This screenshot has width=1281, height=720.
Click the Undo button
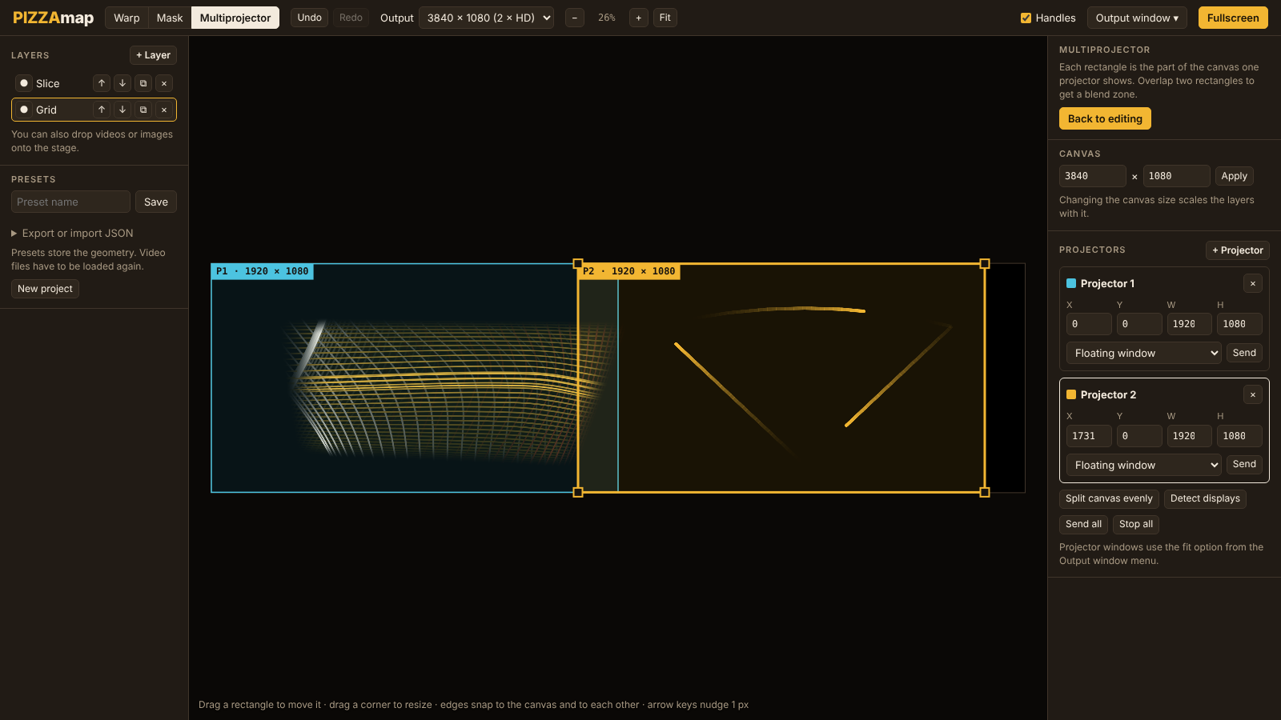[x=309, y=18]
